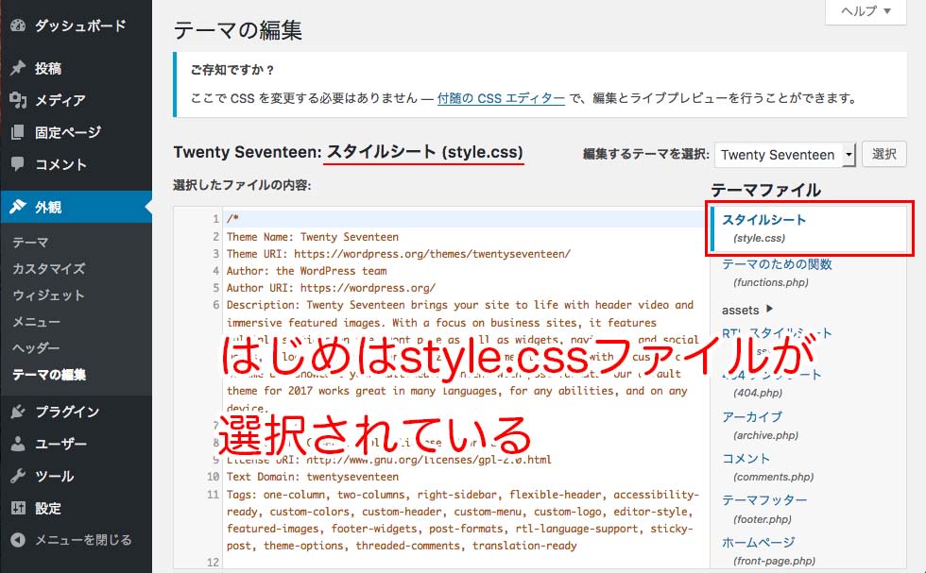Open the テーマフッター (footer.php) file
Viewport: 926px width, 573px height.
pyautogui.click(x=764, y=509)
